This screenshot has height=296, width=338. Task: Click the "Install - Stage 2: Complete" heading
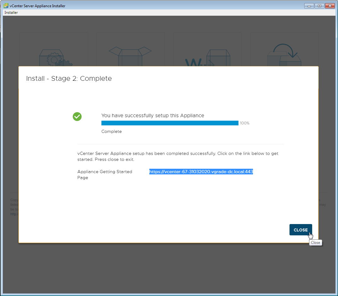69,79
